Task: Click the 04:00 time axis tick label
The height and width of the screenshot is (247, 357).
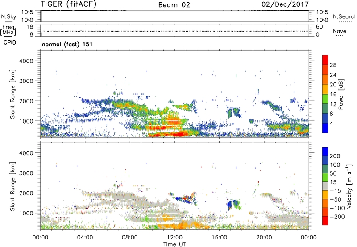Action: tap(85, 238)
